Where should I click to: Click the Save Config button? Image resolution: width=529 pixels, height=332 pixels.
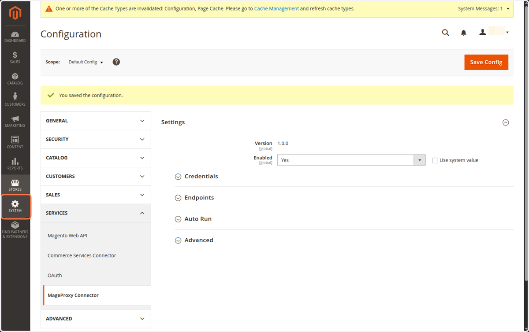point(486,62)
